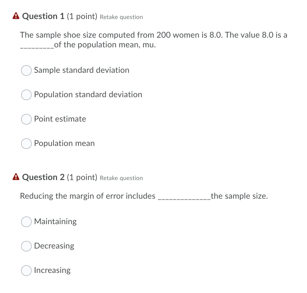Click the Point estimate label text
The width and height of the screenshot is (307, 293).
(60, 119)
